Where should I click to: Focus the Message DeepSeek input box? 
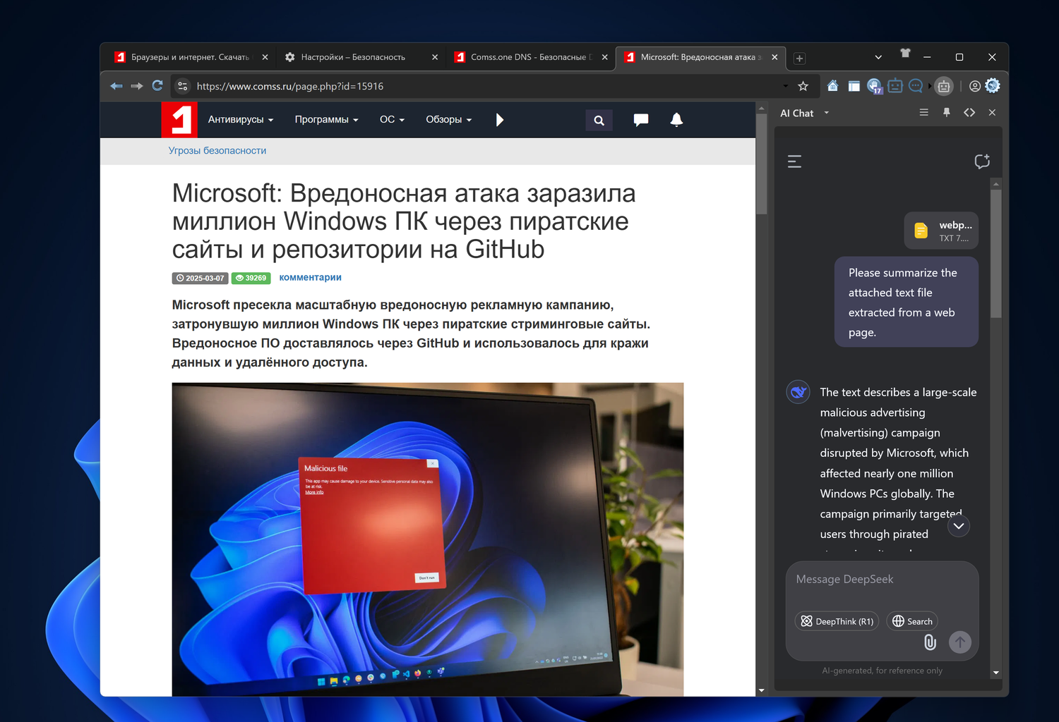882,580
